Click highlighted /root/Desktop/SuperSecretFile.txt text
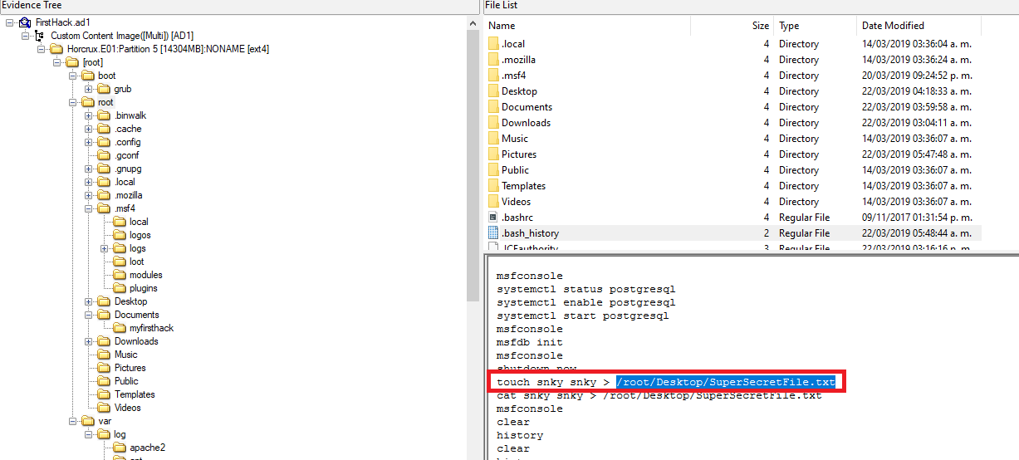The image size is (1019, 460). [x=725, y=382]
